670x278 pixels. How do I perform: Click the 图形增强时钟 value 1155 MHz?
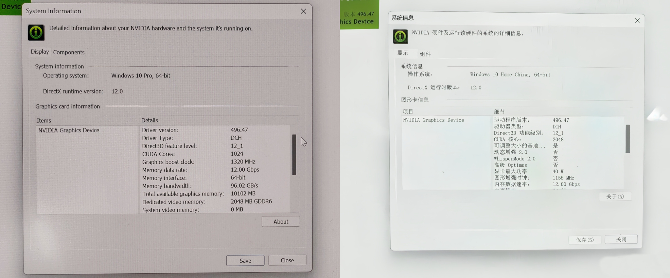[x=563, y=178]
